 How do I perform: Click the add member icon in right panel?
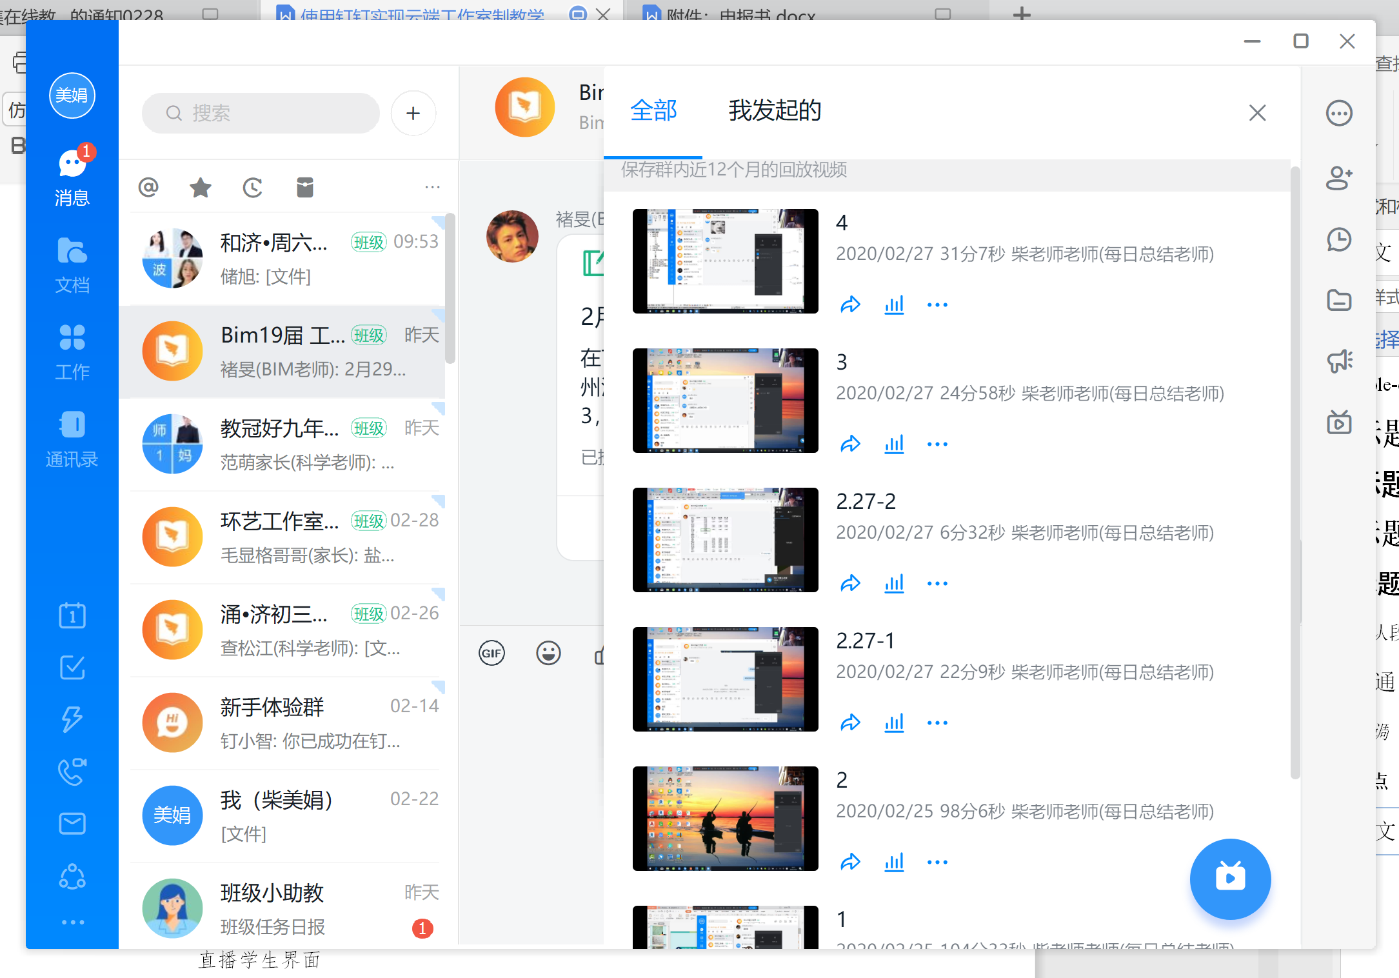point(1339,177)
